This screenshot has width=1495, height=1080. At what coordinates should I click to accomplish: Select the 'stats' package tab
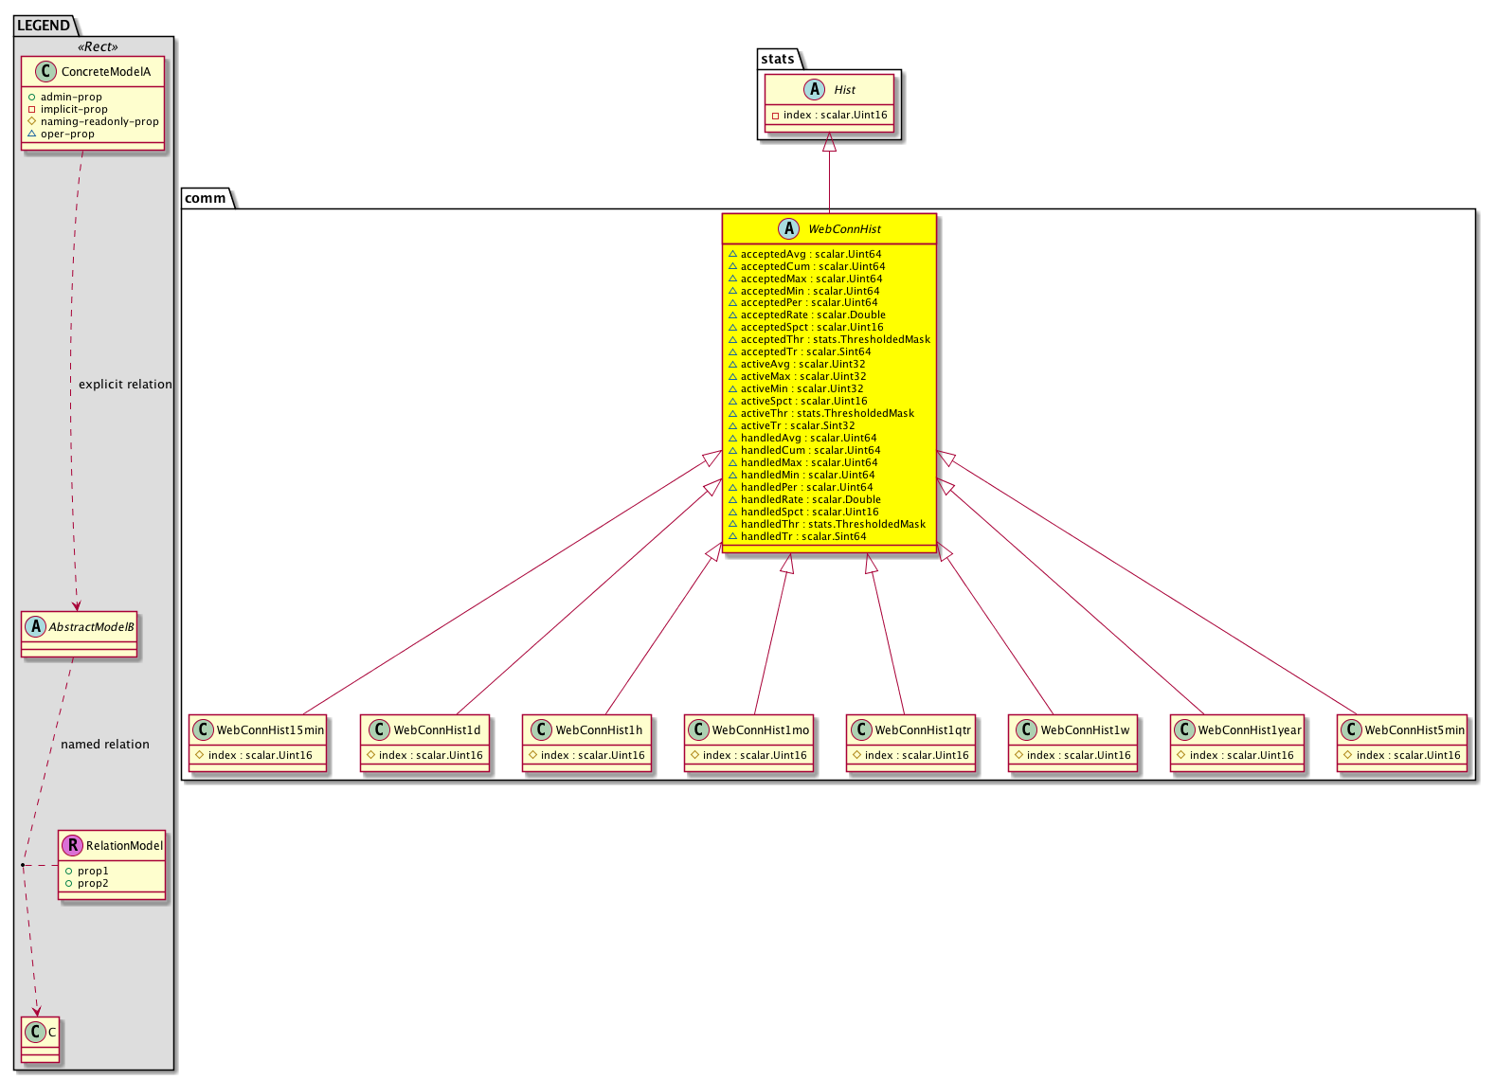click(x=778, y=59)
